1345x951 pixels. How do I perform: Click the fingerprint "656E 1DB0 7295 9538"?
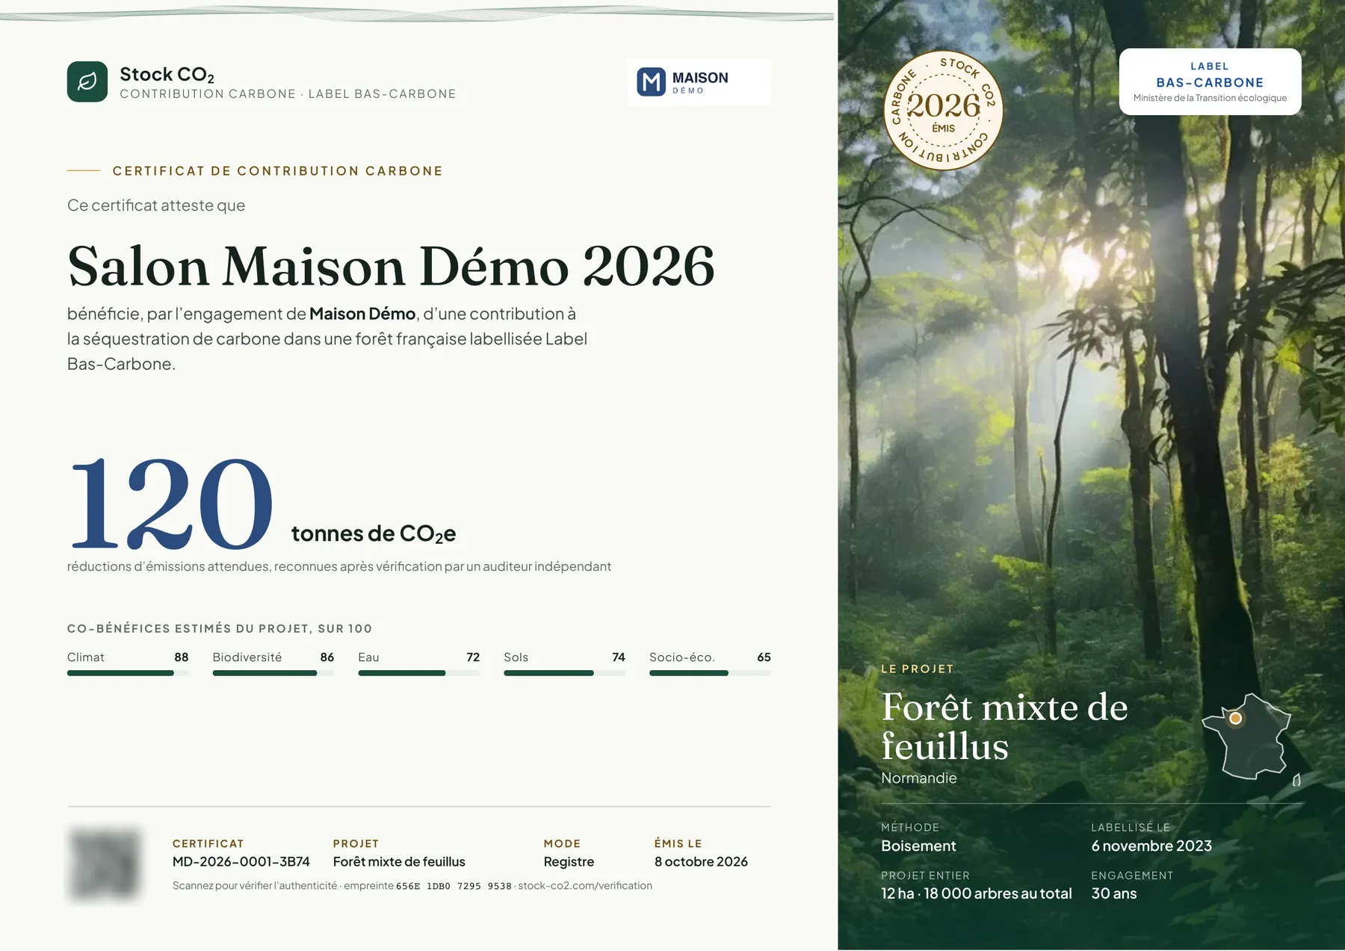(454, 886)
